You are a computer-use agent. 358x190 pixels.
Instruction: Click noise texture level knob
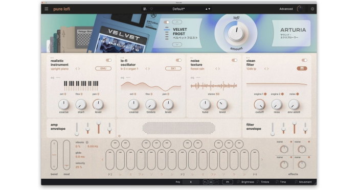pyautogui.click(x=222, y=105)
